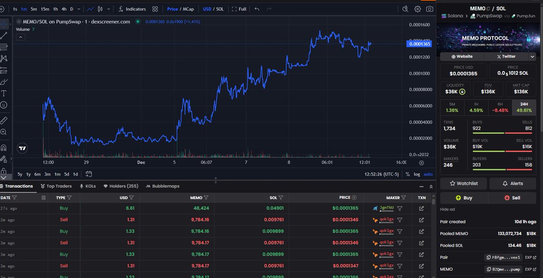Viewport: 543px width, 278px height.
Task: Enter Full screen chart mode
Action: pyautogui.click(x=239, y=9)
